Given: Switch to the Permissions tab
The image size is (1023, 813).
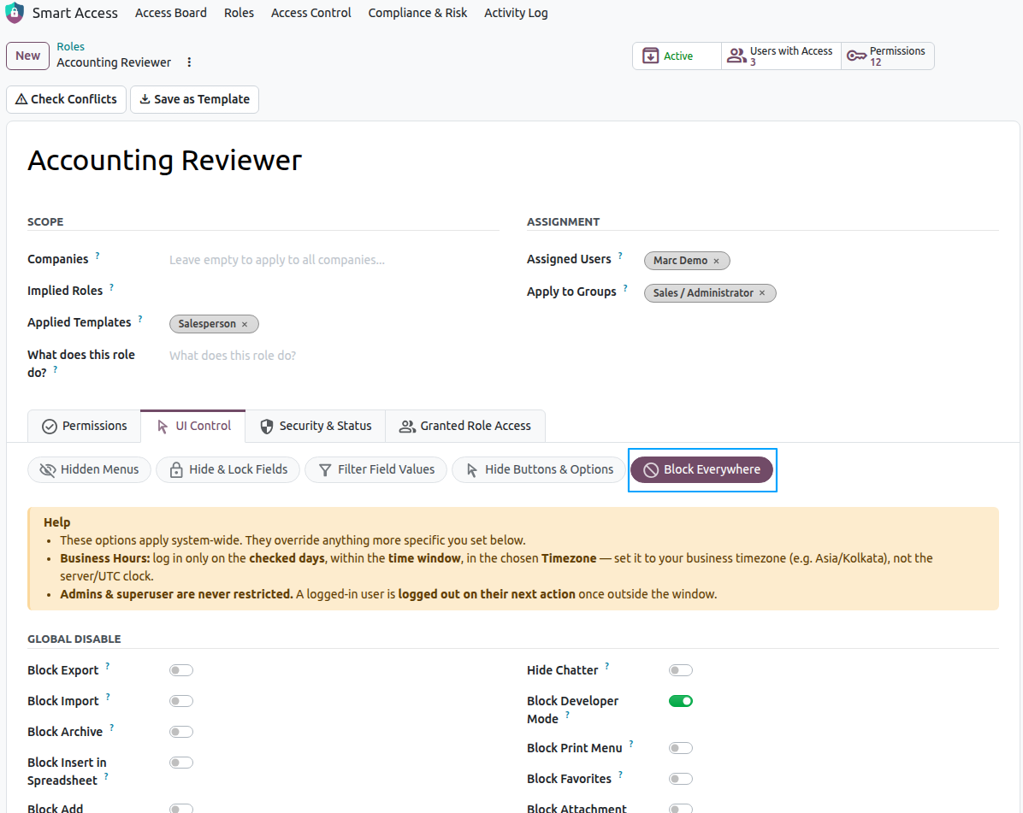Looking at the screenshot, I should 84,427.
